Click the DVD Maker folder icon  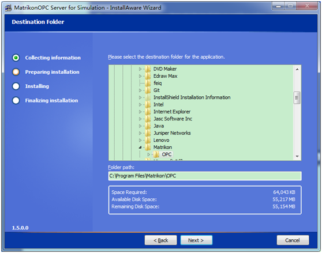148,69
